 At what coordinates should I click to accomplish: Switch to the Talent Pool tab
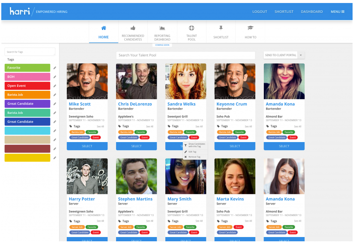(x=191, y=32)
